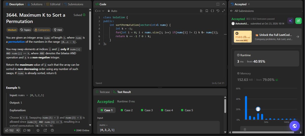The width and height of the screenshot is (305, 136).
Task: Select Case 1 test case
Action: [x=106, y=110]
